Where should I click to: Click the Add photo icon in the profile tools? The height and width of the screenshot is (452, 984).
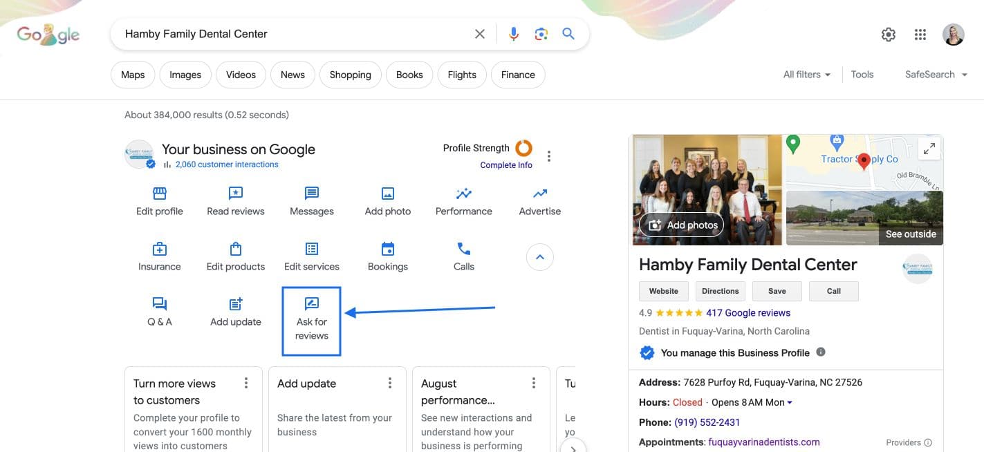point(388,194)
